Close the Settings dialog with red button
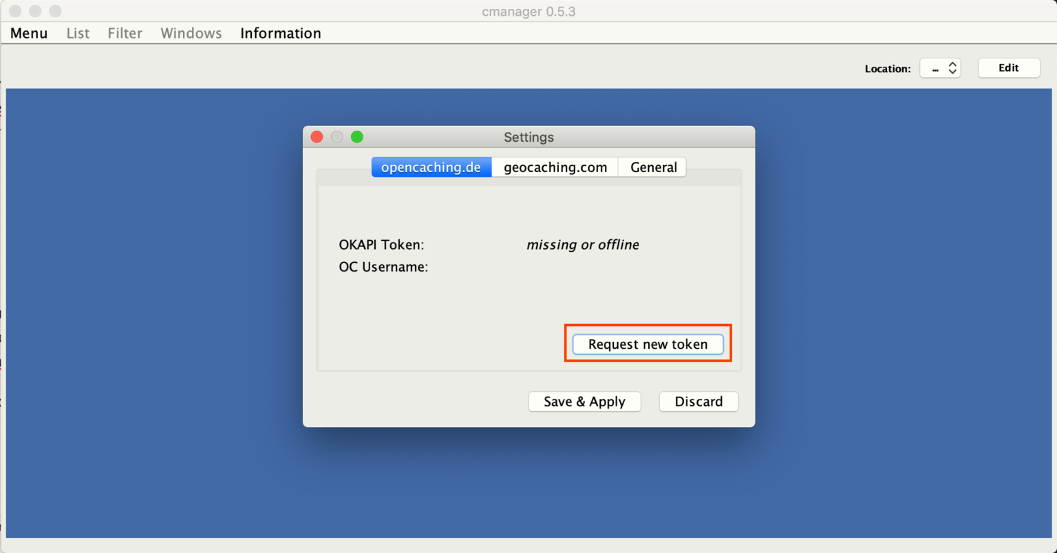 (317, 137)
